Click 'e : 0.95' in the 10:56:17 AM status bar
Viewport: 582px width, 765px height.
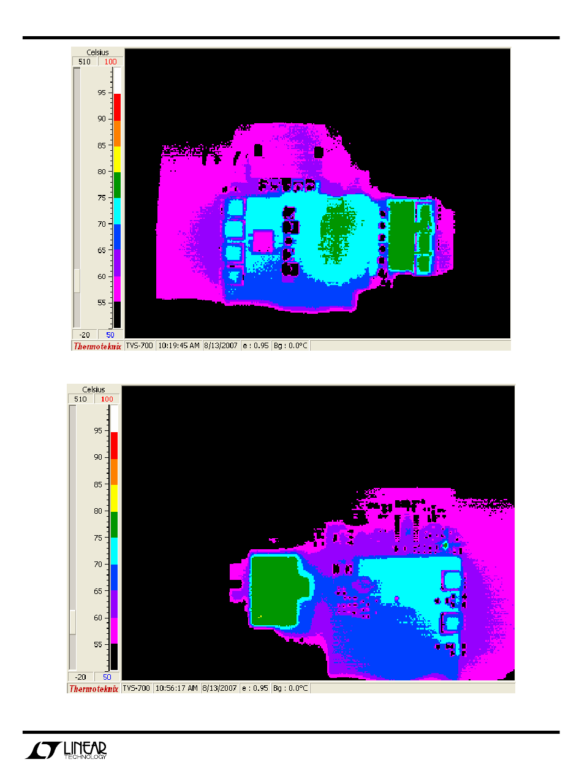254,688
